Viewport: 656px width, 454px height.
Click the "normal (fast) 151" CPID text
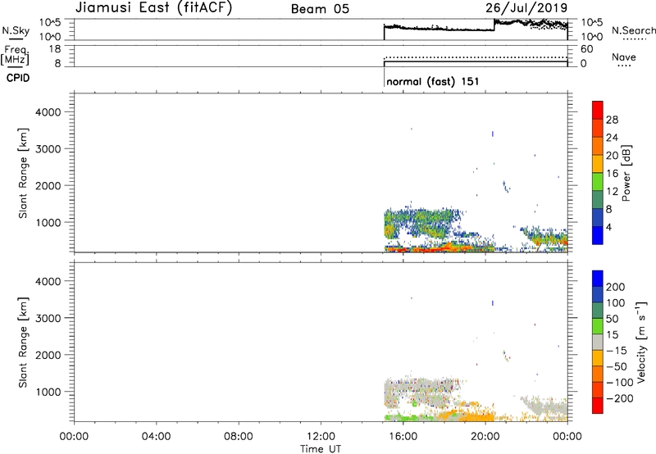(x=433, y=81)
